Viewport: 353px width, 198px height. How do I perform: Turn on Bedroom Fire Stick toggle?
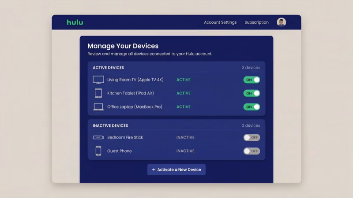point(252,137)
